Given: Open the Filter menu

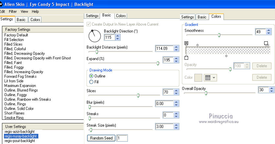Looking at the screenshot, I should pyautogui.click(x=13, y=11).
